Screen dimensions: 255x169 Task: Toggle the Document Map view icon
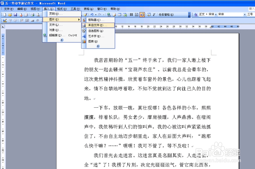click(x=148, y=15)
